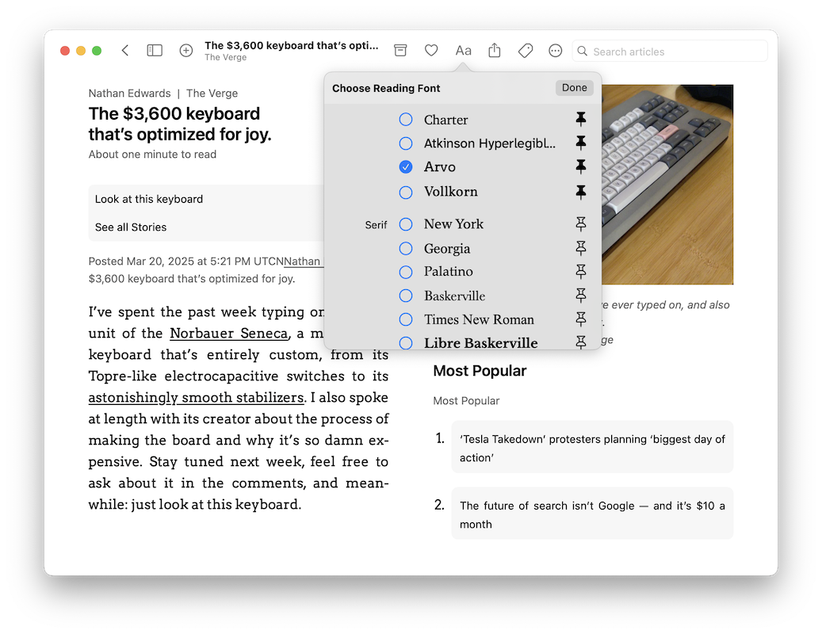This screenshot has width=822, height=634.
Task: Add a tag to the article
Action: (525, 50)
